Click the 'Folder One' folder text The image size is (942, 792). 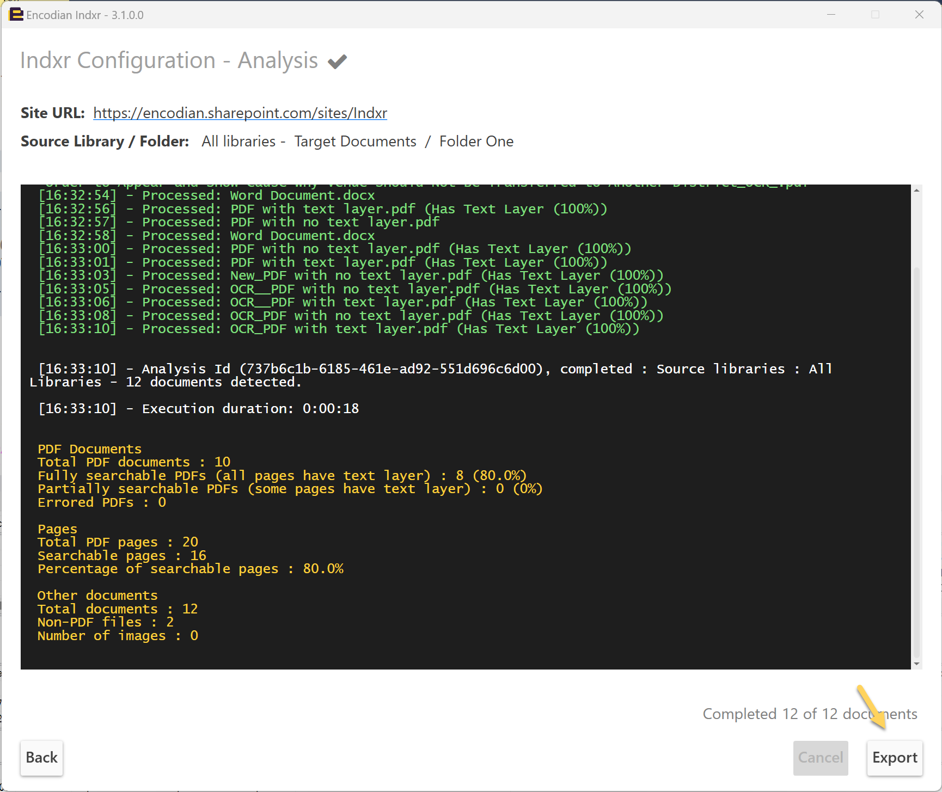476,142
